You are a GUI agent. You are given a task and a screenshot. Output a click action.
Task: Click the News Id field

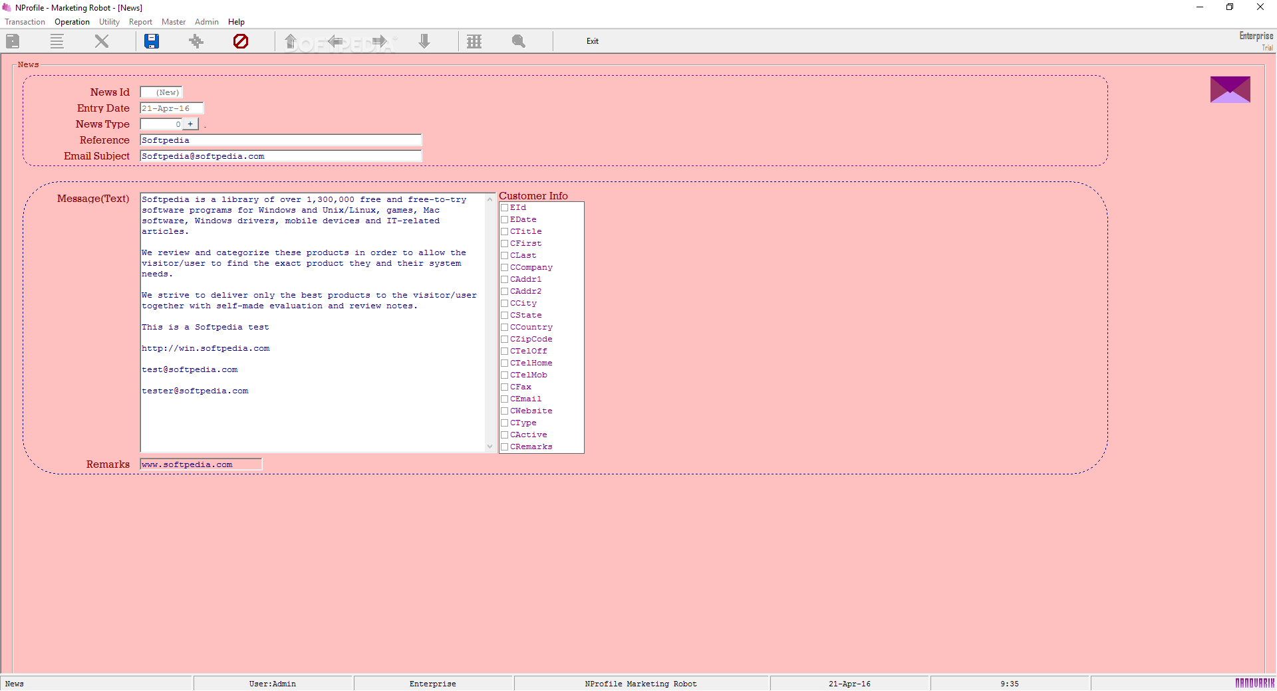(x=161, y=92)
